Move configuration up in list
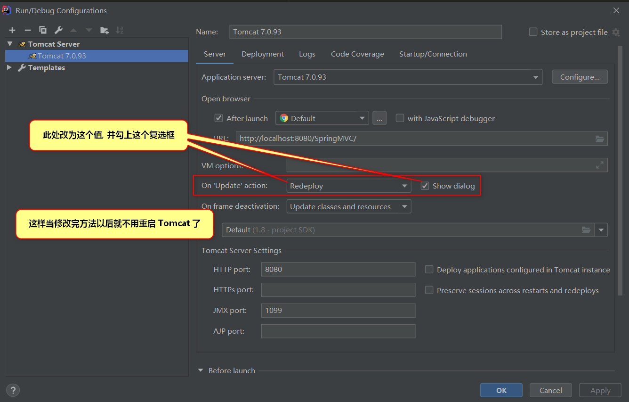629x402 pixels. (x=73, y=30)
